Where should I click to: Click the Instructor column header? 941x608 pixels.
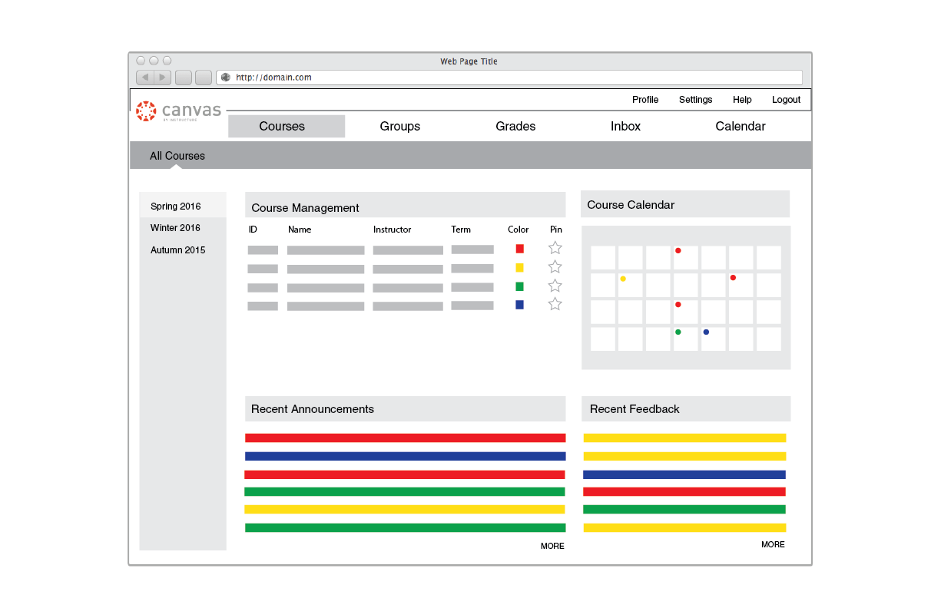(393, 230)
